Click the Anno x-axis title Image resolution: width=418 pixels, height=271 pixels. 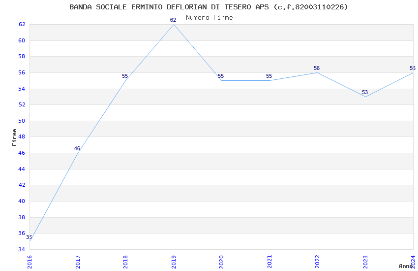(406, 266)
